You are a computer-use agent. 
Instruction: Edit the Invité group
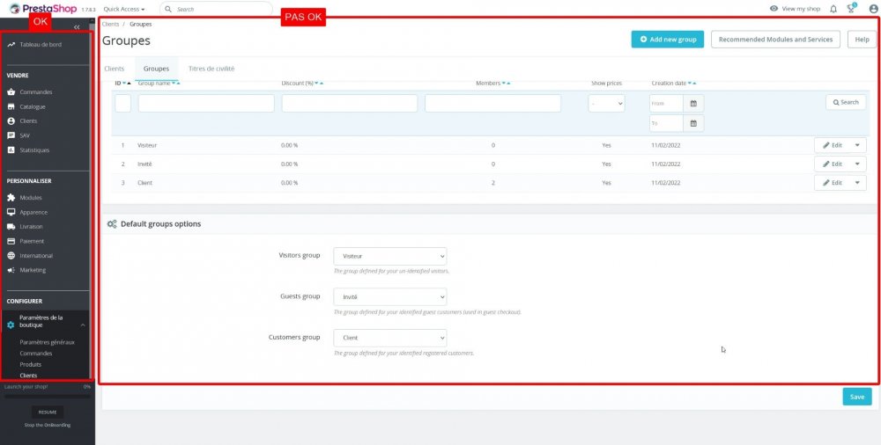pyautogui.click(x=833, y=164)
